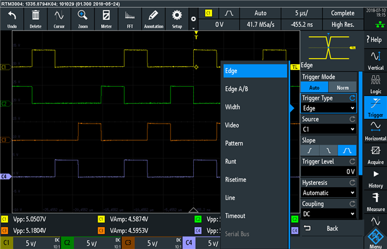Open the Meter tool

coord(106,19)
